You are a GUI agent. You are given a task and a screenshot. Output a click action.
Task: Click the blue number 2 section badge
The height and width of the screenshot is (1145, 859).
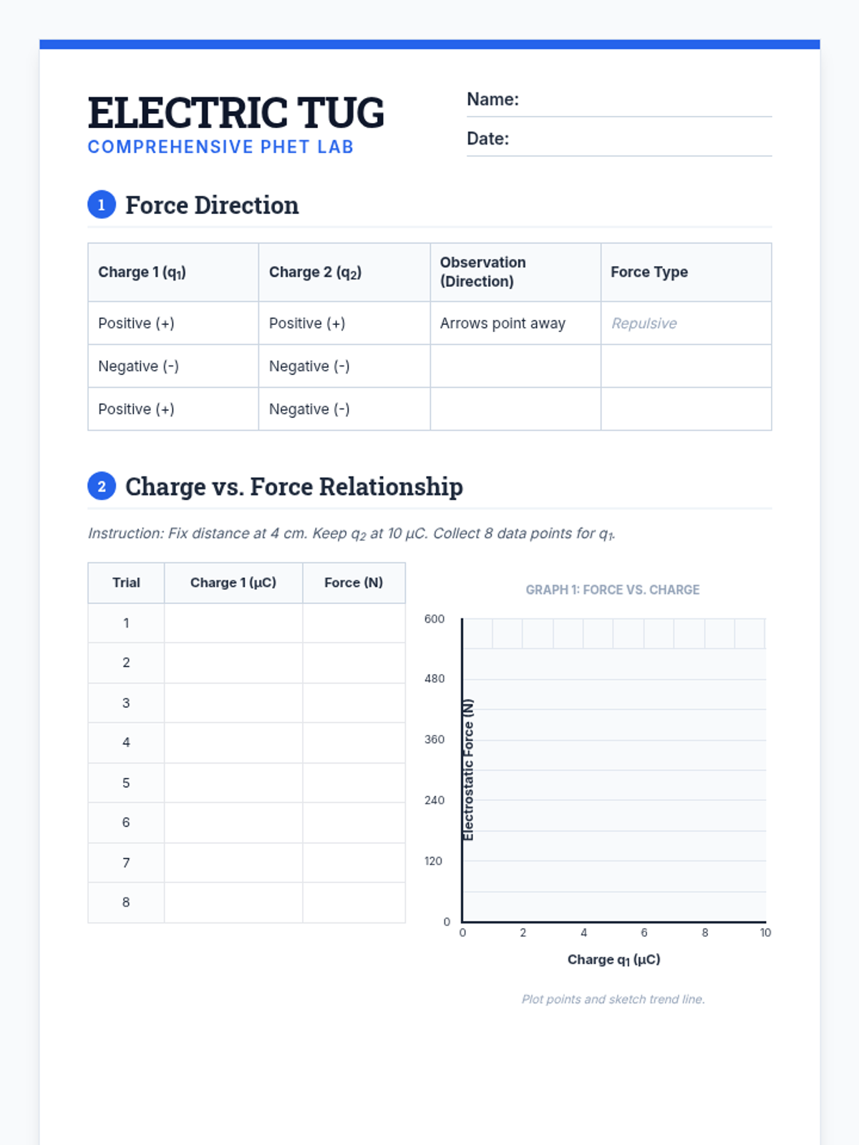pos(102,487)
